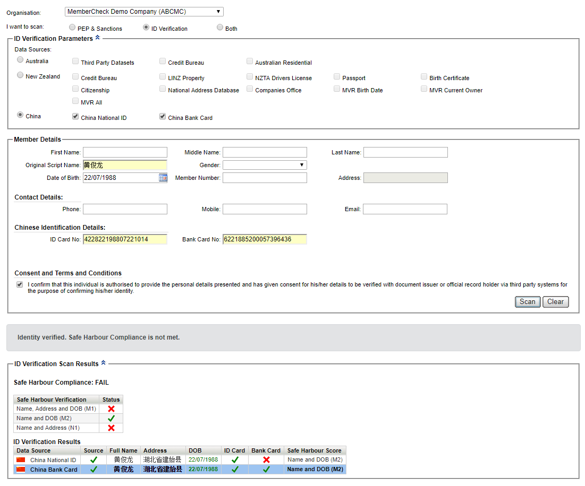The height and width of the screenshot is (486, 585).
Task: Uncheck the China Bank Card data source checkbox
Action: (x=163, y=116)
